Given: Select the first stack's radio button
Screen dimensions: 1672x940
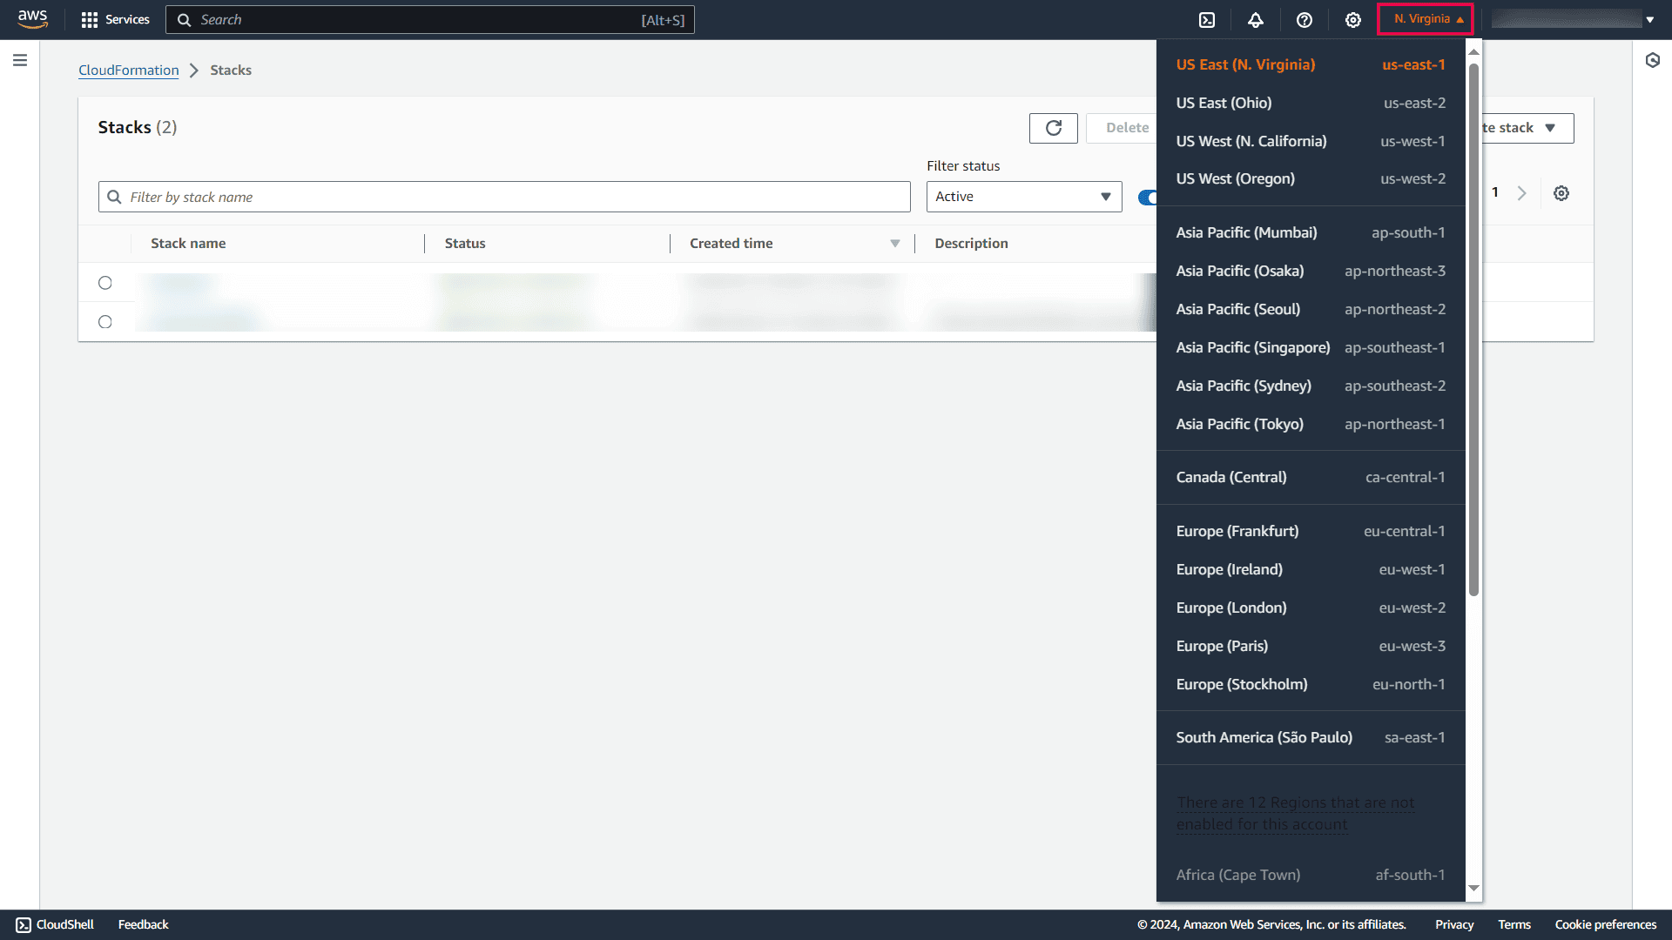Looking at the screenshot, I should [x=104, y=282].
